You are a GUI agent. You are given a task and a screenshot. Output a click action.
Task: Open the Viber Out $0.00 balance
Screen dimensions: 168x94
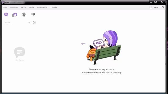click(x=156, y=7)
